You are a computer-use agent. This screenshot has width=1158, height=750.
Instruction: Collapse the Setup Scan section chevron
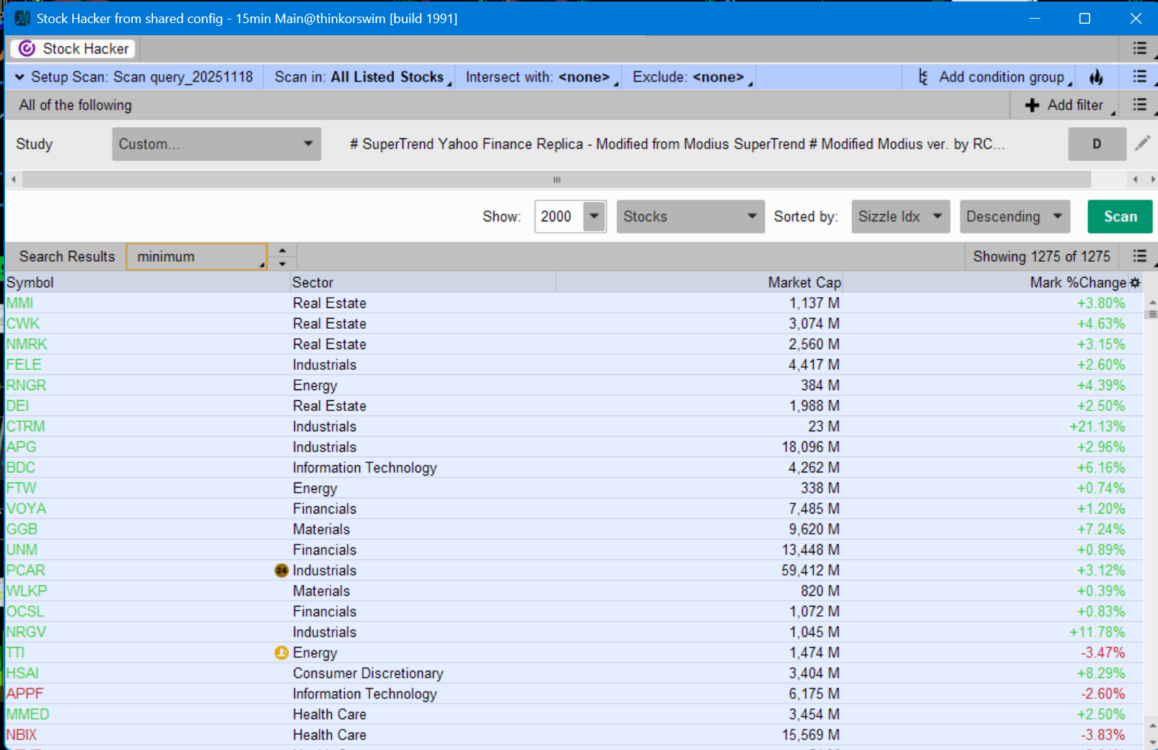coord(19,77)
